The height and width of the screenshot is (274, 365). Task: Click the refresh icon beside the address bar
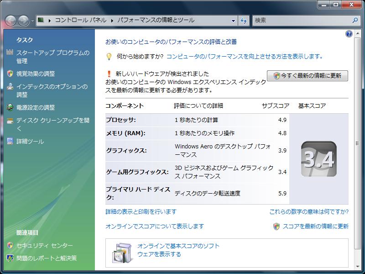(244, 21)
